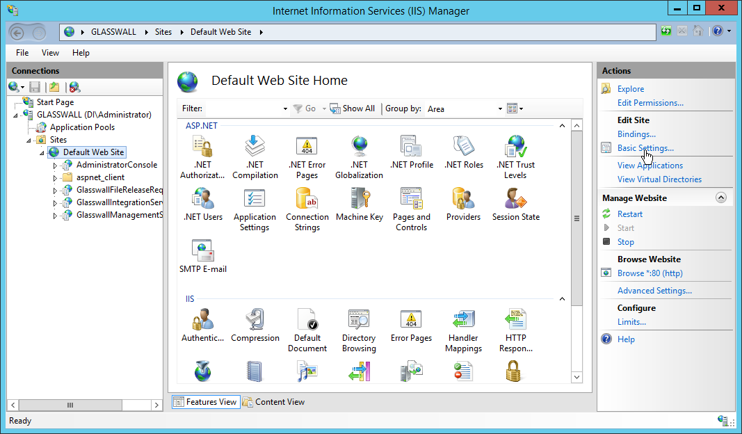Image resolution: width=742 pixels, height=434 pixels.
Task: Open the Machine Key feature icon
Action: [359, 200]
